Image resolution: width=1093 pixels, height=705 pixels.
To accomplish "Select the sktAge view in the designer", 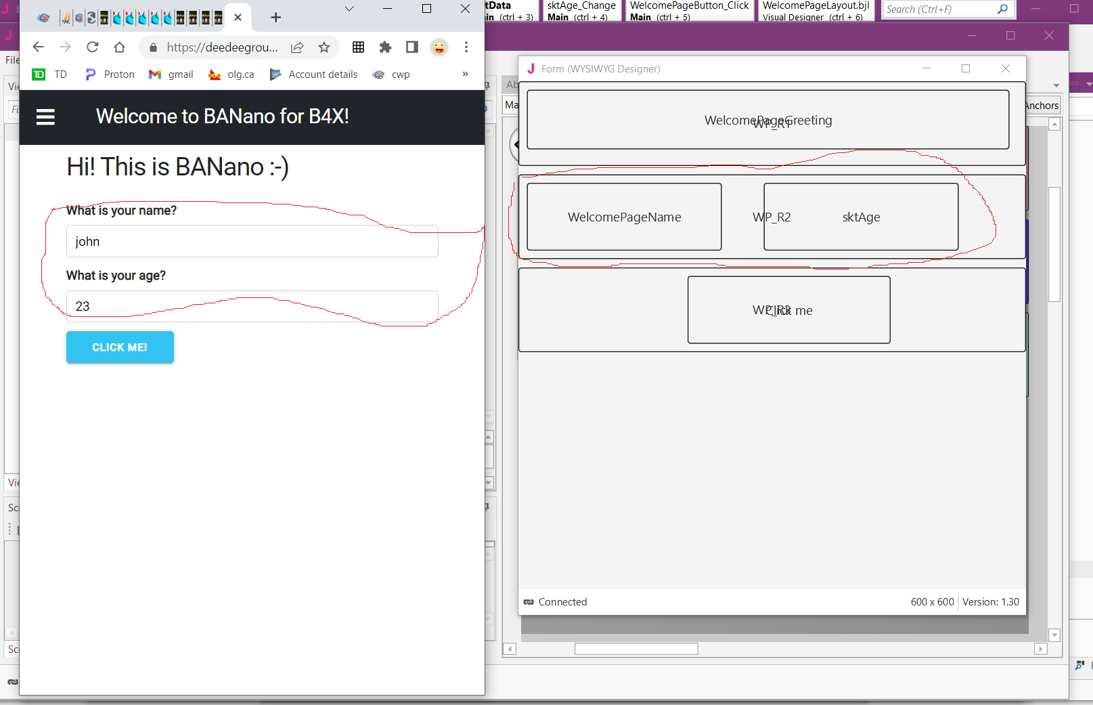I will [x=861, y=217].
